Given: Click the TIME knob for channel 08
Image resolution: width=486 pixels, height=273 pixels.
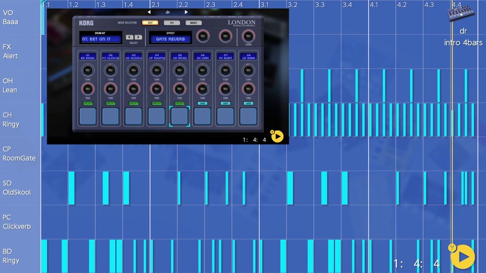Looking at the screenshot, I should [x=248, y=89].
